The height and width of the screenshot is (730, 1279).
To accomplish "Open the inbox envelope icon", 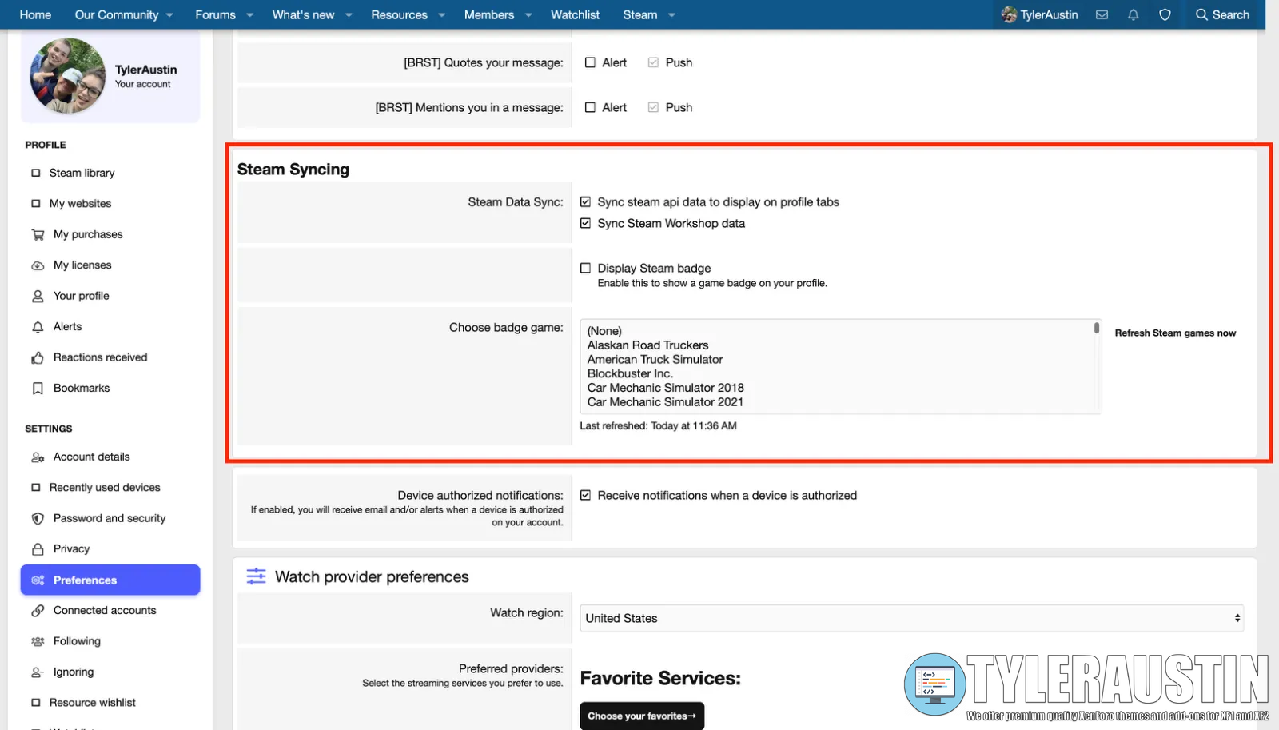I will click(1102, 14).
